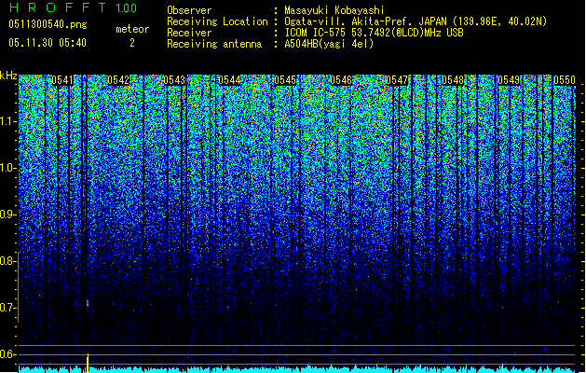586x373 pixels.
Task: Click the red meteor echo near 0.7 kHz
Action: [88, 303]
